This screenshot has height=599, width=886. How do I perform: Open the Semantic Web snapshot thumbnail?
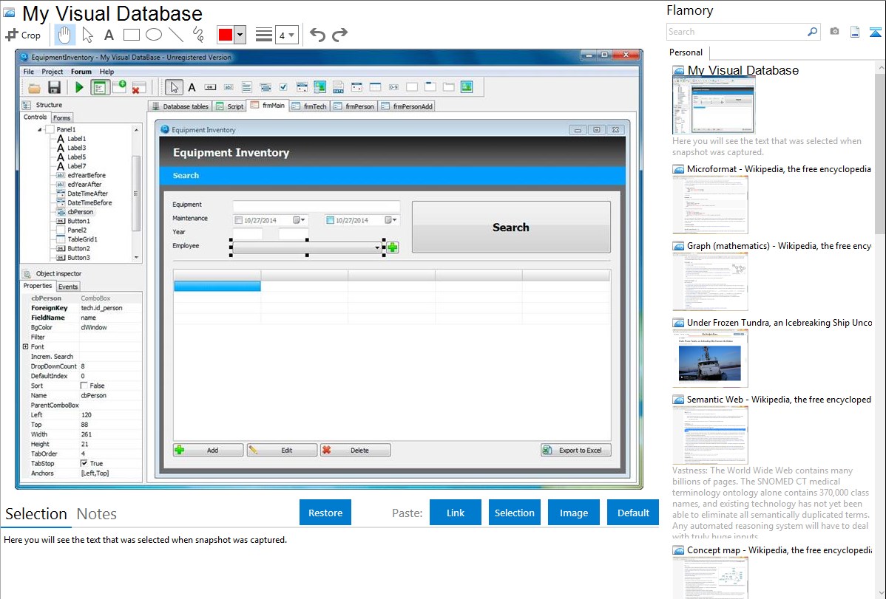tap(710, 435)
